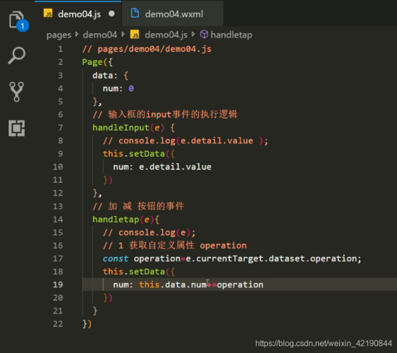The width and height of the screenshot is (397, 353).
Task: Click the file icon on demo04.wxml tab
Action: [135, 13]
